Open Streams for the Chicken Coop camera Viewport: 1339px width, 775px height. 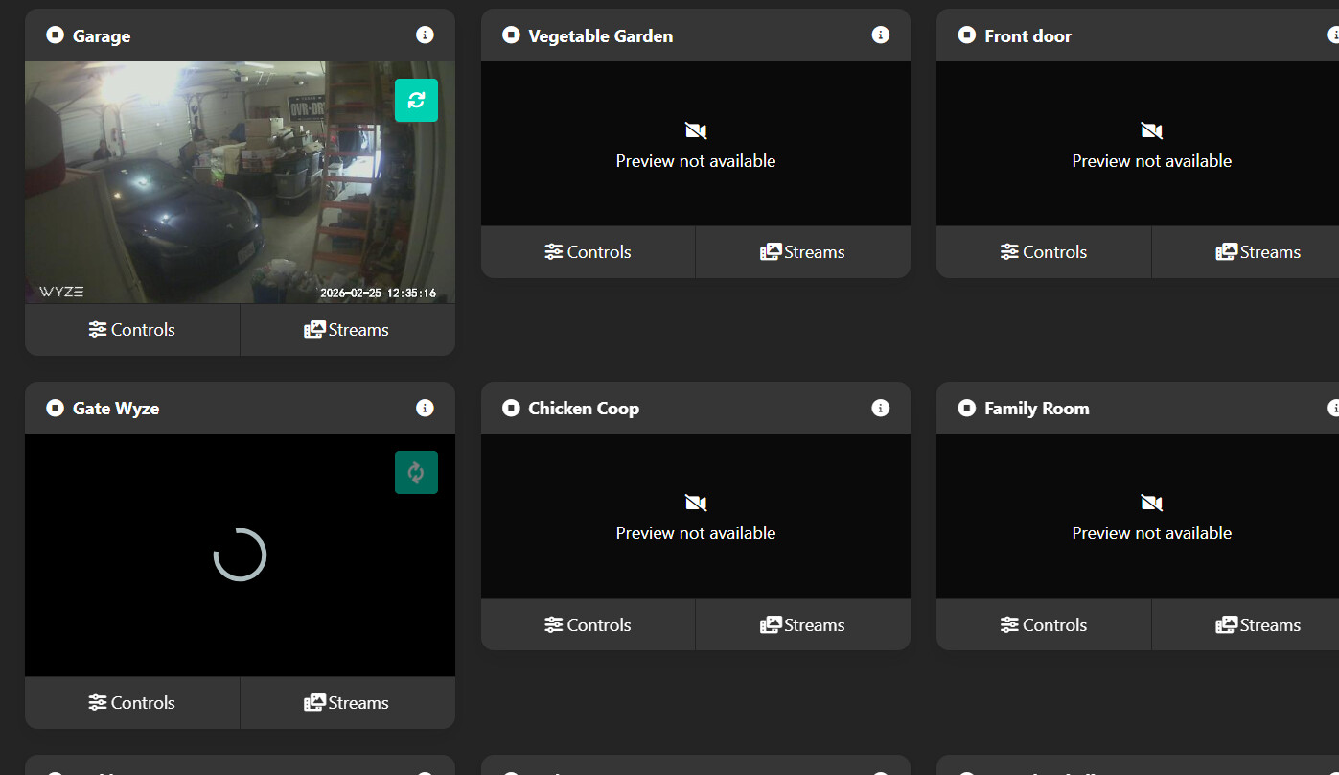pyautogui.click(x=803, y=624)
